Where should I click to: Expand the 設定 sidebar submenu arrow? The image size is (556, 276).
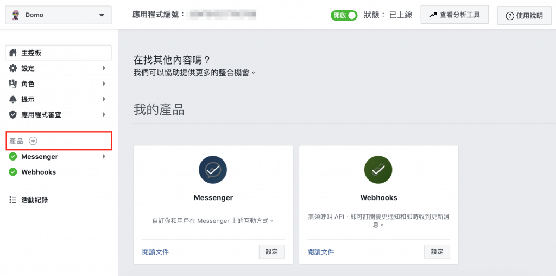pyautogui.click(x=104, y=68)
